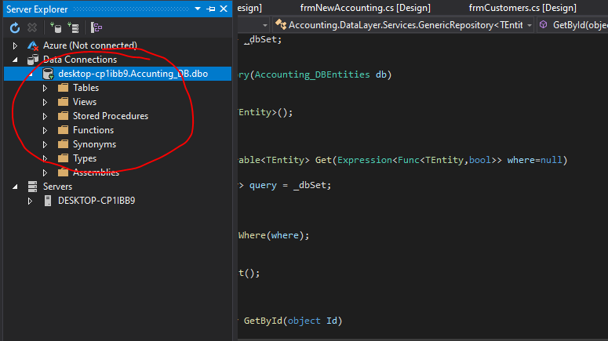Switch to frmCustomers.cs [Design] tab
The width and height of the screenshot is (608, 341).
click(522, 7)
